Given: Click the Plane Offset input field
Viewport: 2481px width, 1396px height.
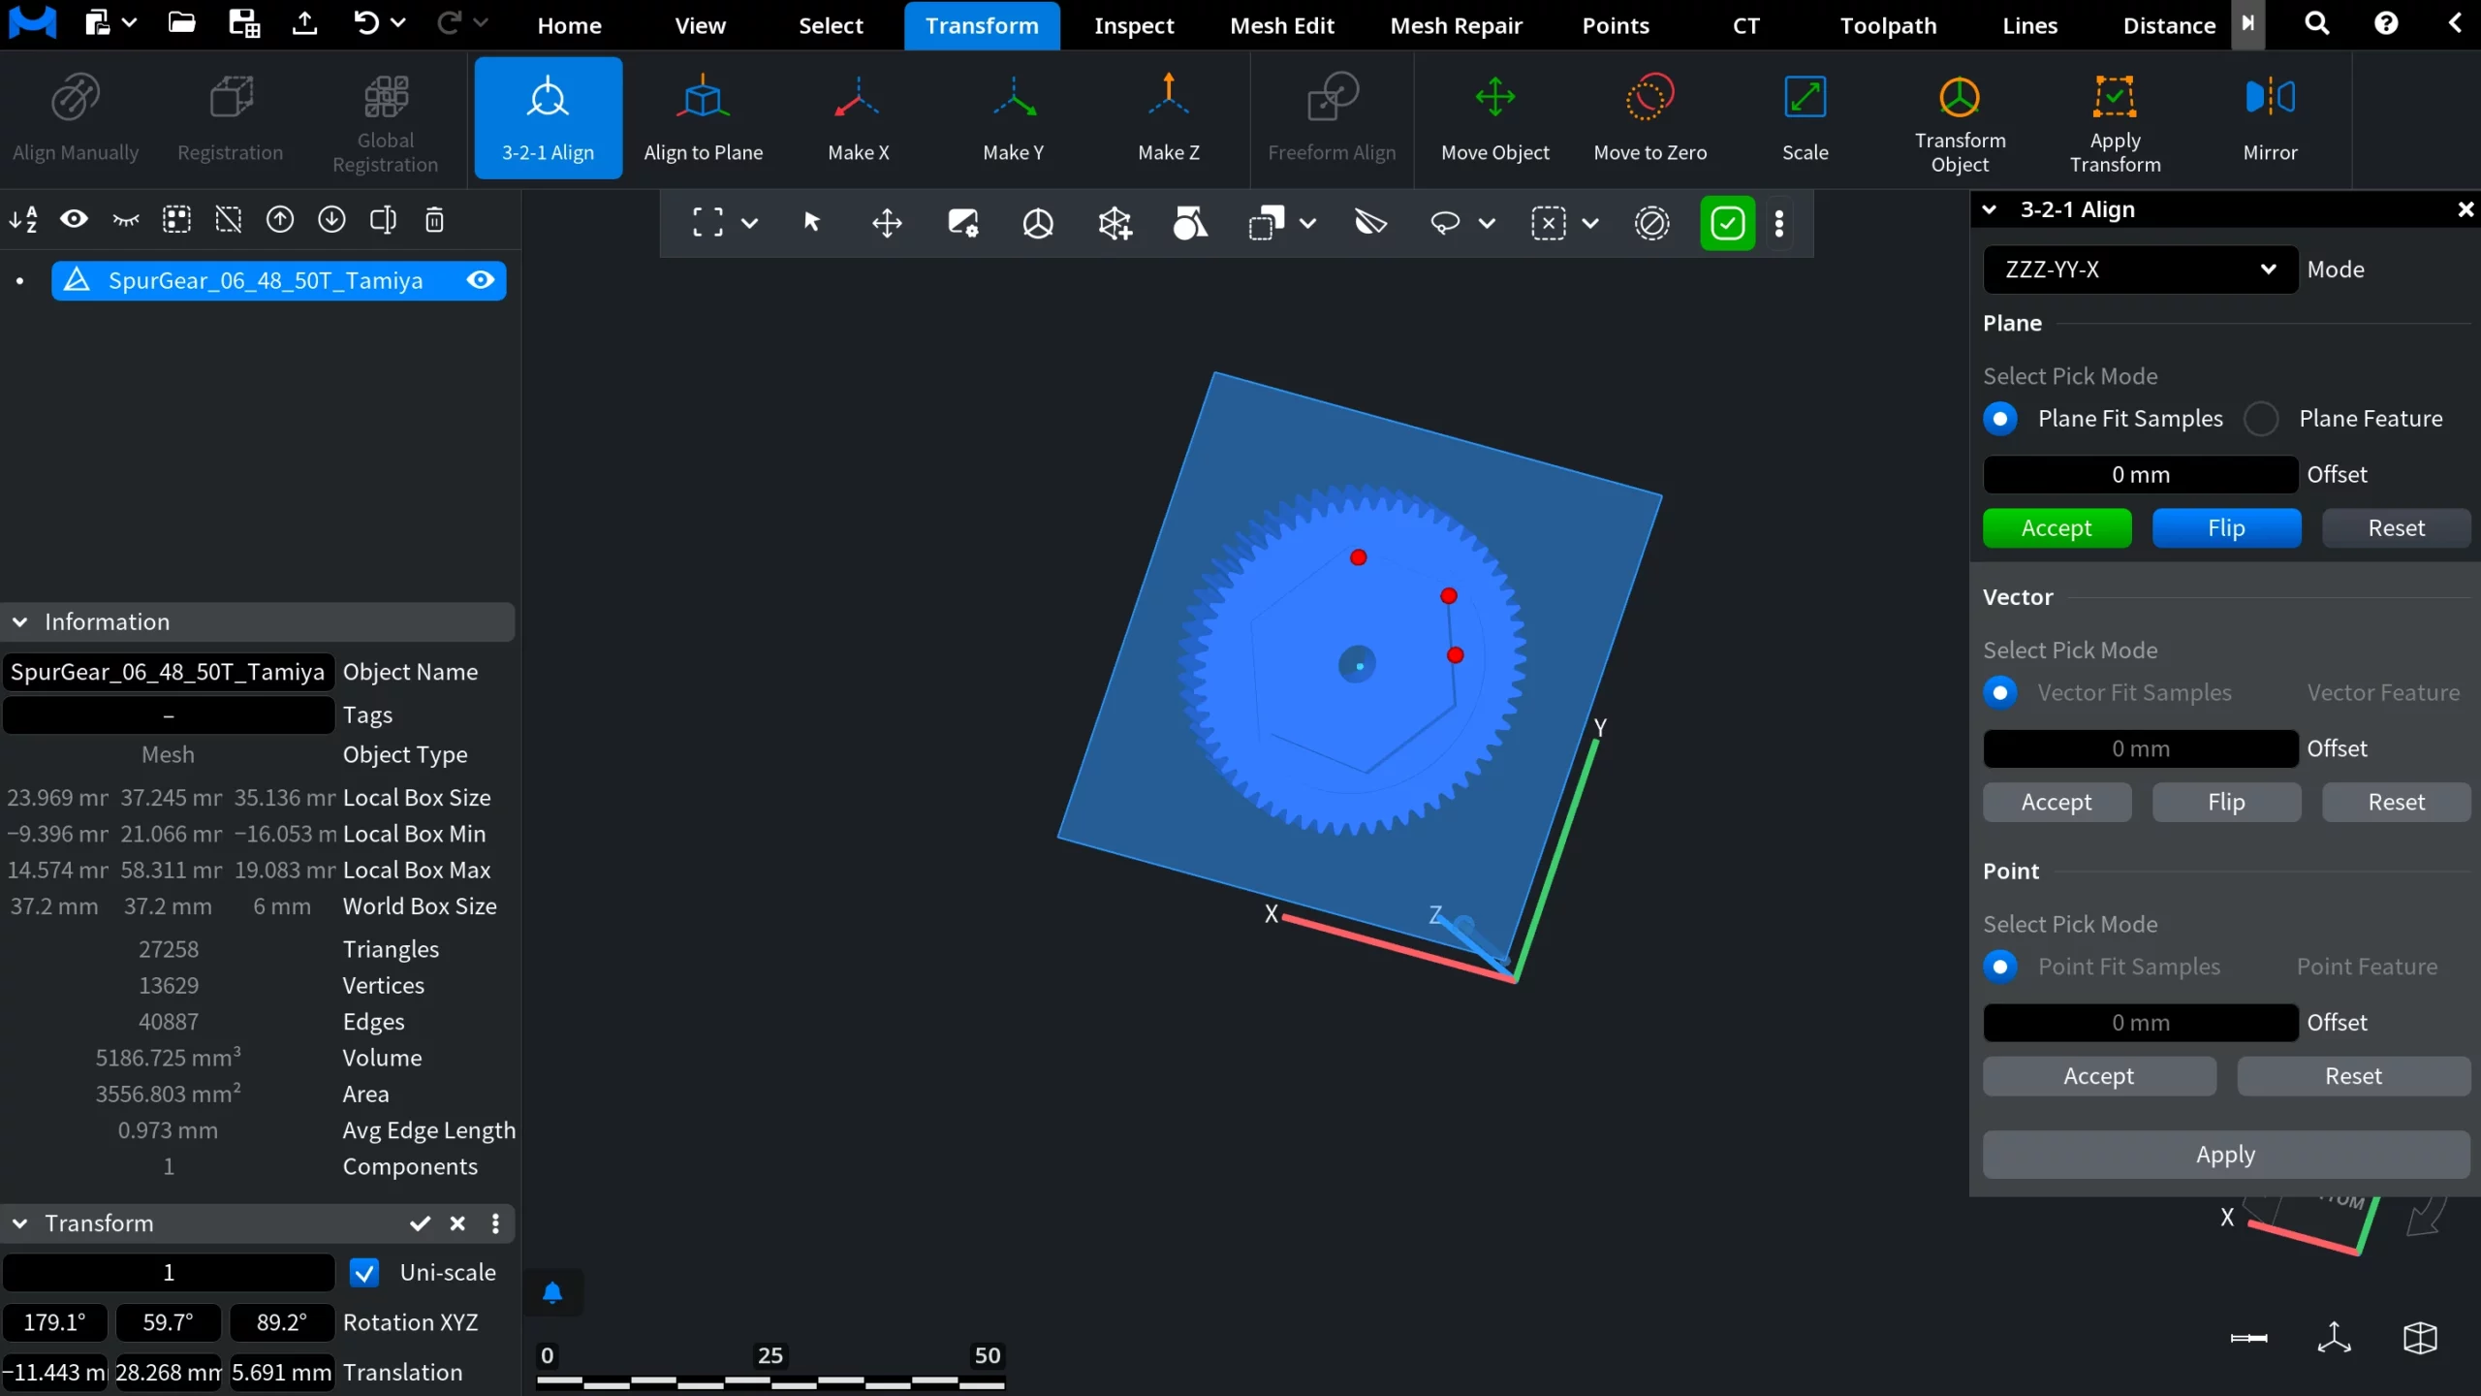Looking at the screenshot, I should click(2140, 475).
